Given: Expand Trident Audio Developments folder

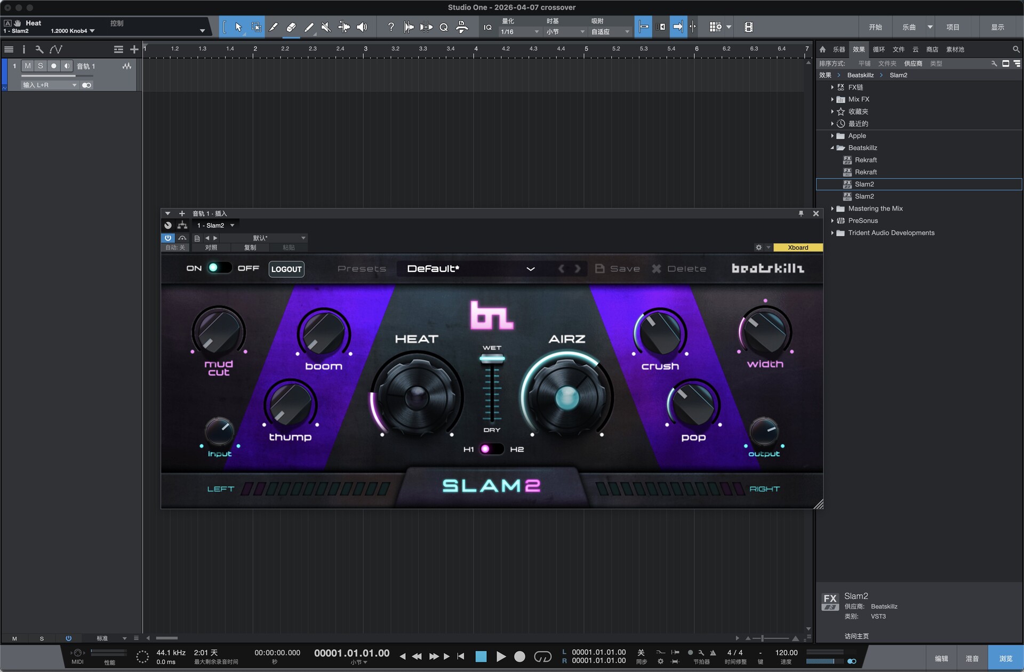Looking at the screenshot, I should [x=832, y=233].
